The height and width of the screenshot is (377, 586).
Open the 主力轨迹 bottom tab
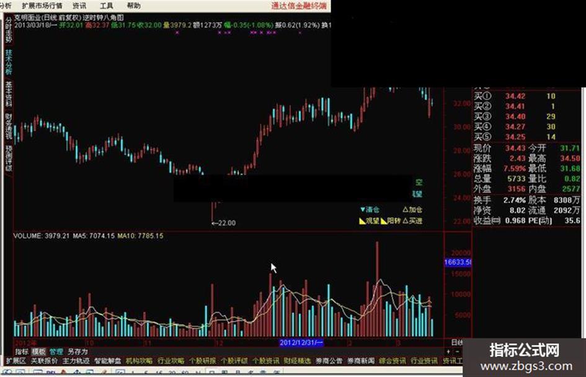(76, 361)
